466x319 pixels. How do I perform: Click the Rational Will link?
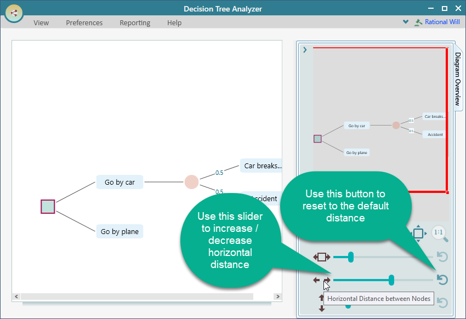[x=442, y=22]
